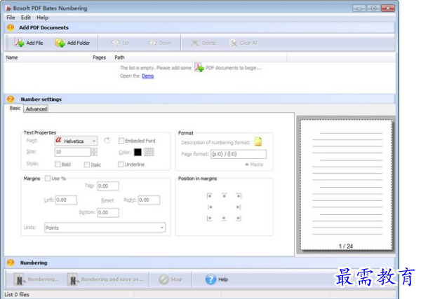Select middle-left position in margins

pyautogui.click(x=210, y=207)
